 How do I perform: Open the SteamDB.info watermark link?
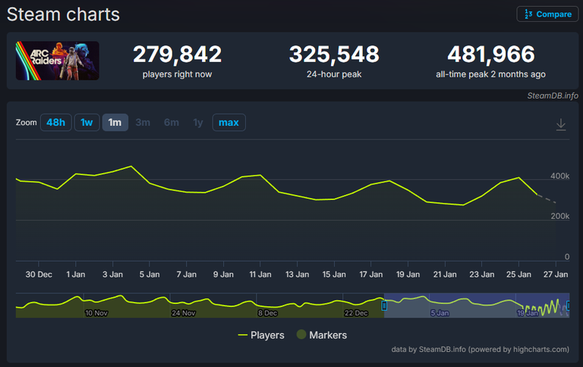[552, 96]
